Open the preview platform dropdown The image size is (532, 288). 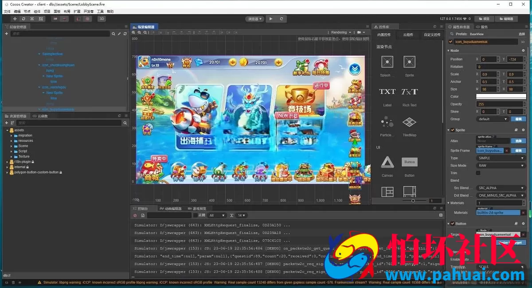point(255,19)
